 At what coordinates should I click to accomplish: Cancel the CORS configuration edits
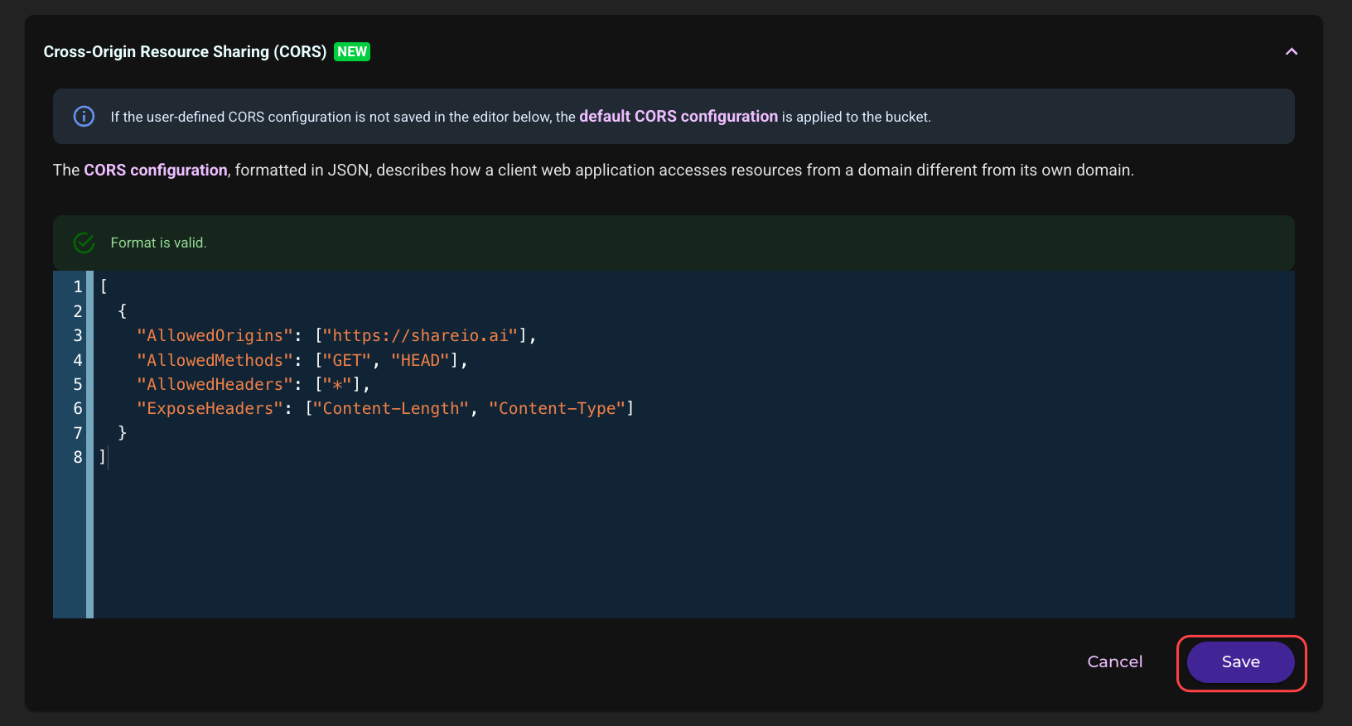1114,661
